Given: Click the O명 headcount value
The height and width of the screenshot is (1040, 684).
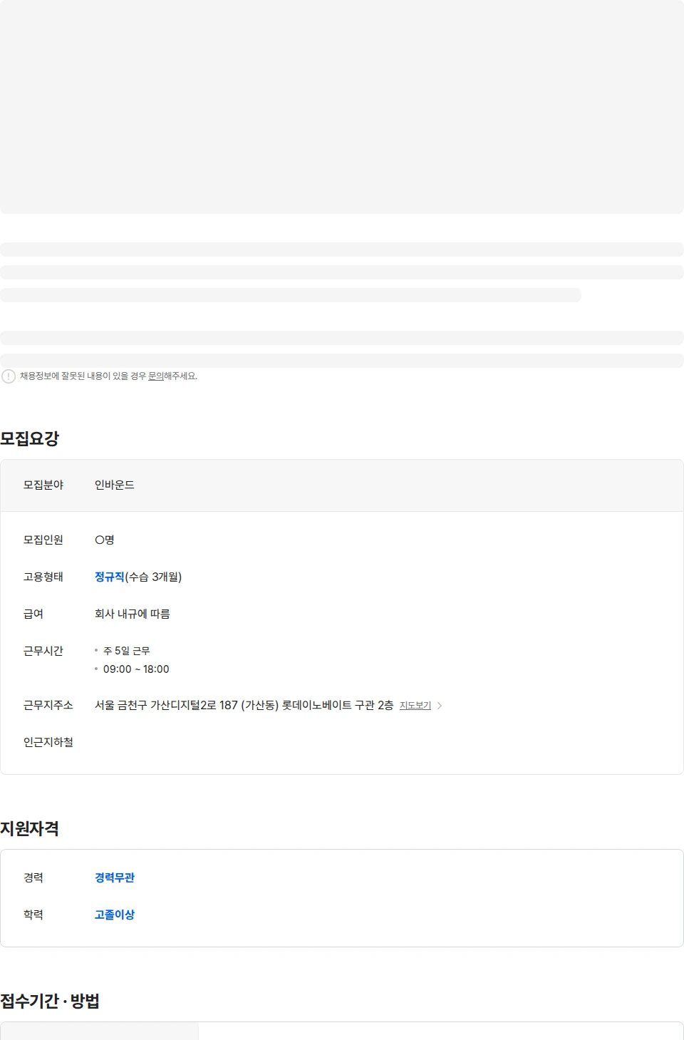Looking at the screenshot, I should (x=105, y=540).
